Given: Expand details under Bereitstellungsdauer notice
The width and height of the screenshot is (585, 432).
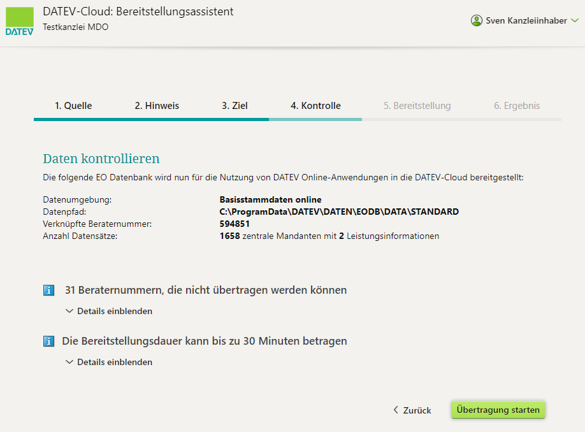Looking at the screenshot, I should [109, 363].
